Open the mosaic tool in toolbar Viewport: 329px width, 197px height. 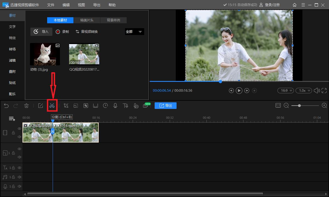pos(86,106)
